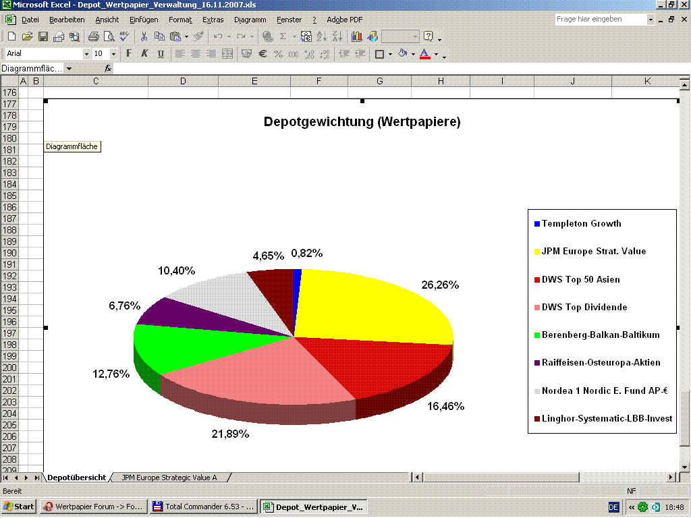Screen dimensions: 691x518
Task: Insert hyperlink globe icon
Action: (267, 36)
